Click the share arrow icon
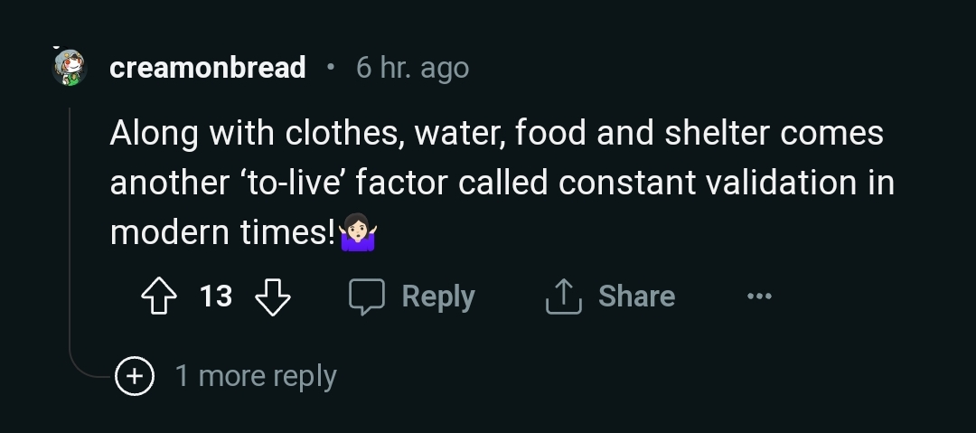This screenshot has height=433, width=976. 562,297
